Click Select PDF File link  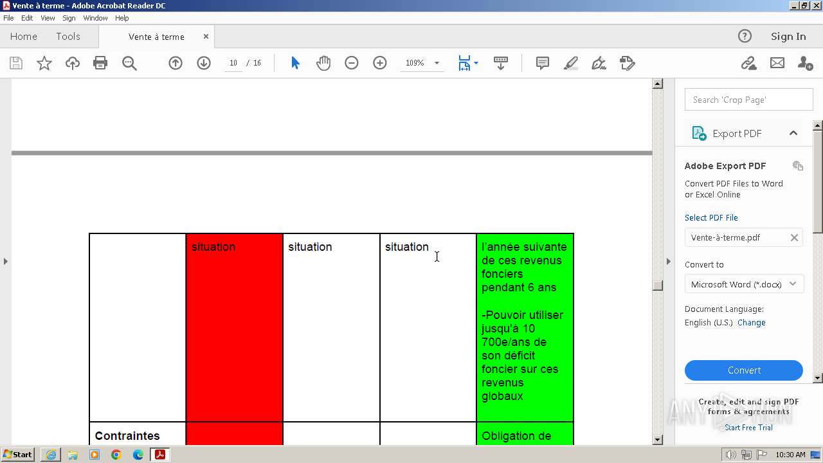tap(711, 217)
